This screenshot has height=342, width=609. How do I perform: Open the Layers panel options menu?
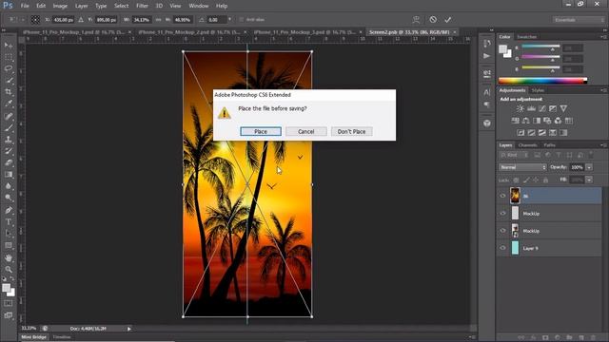[604, 145]
